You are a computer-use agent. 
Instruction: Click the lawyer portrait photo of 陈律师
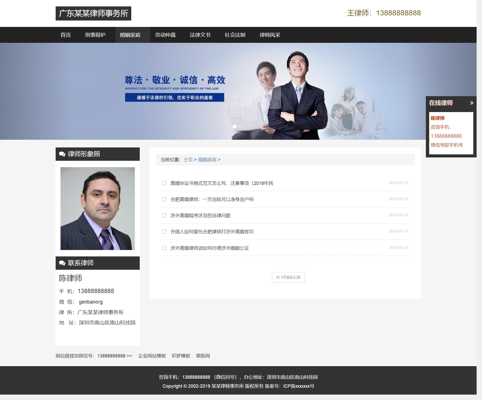pyautogui.click(x=98, y=208)
